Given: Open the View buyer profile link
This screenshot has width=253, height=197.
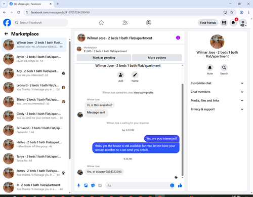Looking at the screenshot, I should tap(143, 93).
